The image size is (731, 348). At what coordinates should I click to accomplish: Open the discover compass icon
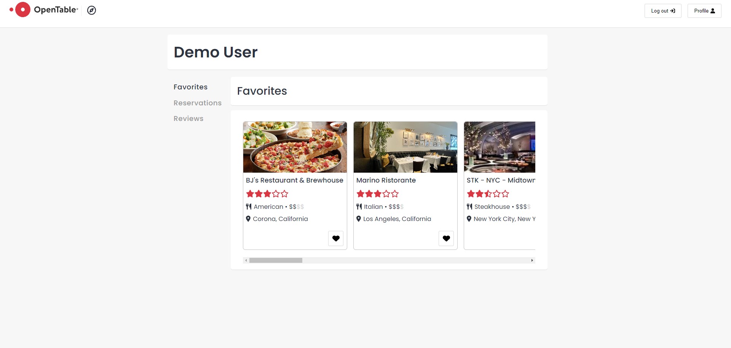(91, 10)
